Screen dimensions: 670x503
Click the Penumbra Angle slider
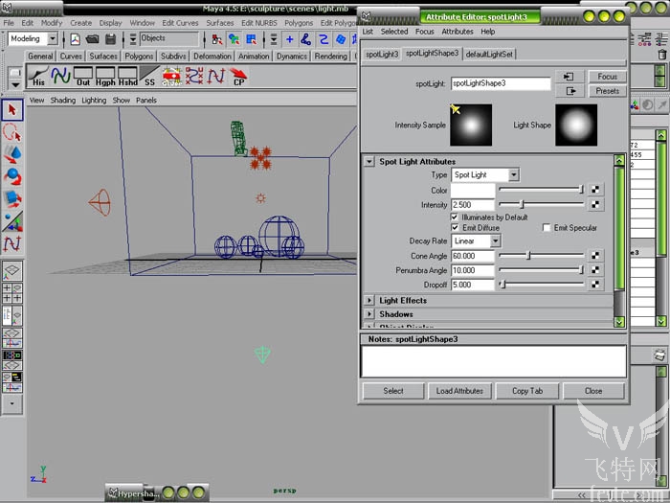(x=541, y=270)
